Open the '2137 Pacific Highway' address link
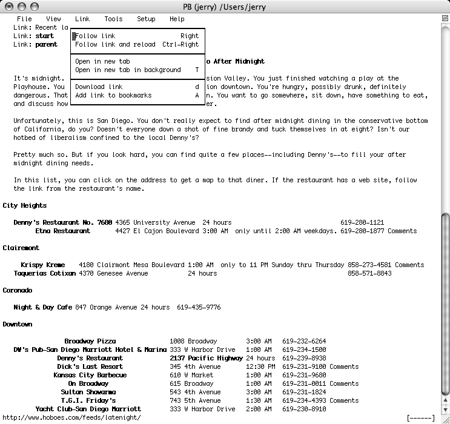 205,358
